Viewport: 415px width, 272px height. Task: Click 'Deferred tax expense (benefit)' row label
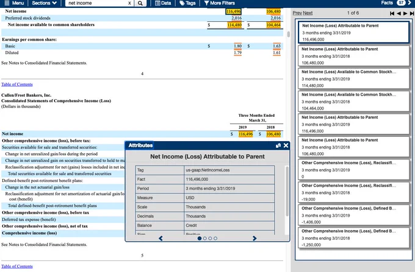click(29, 220)
